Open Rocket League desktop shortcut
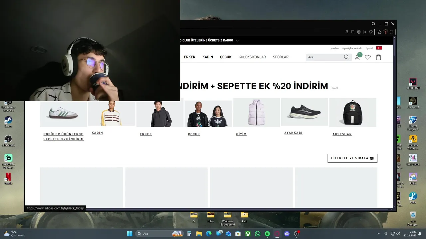The width and height of the screenshot is (426, 239). (413, 123)
